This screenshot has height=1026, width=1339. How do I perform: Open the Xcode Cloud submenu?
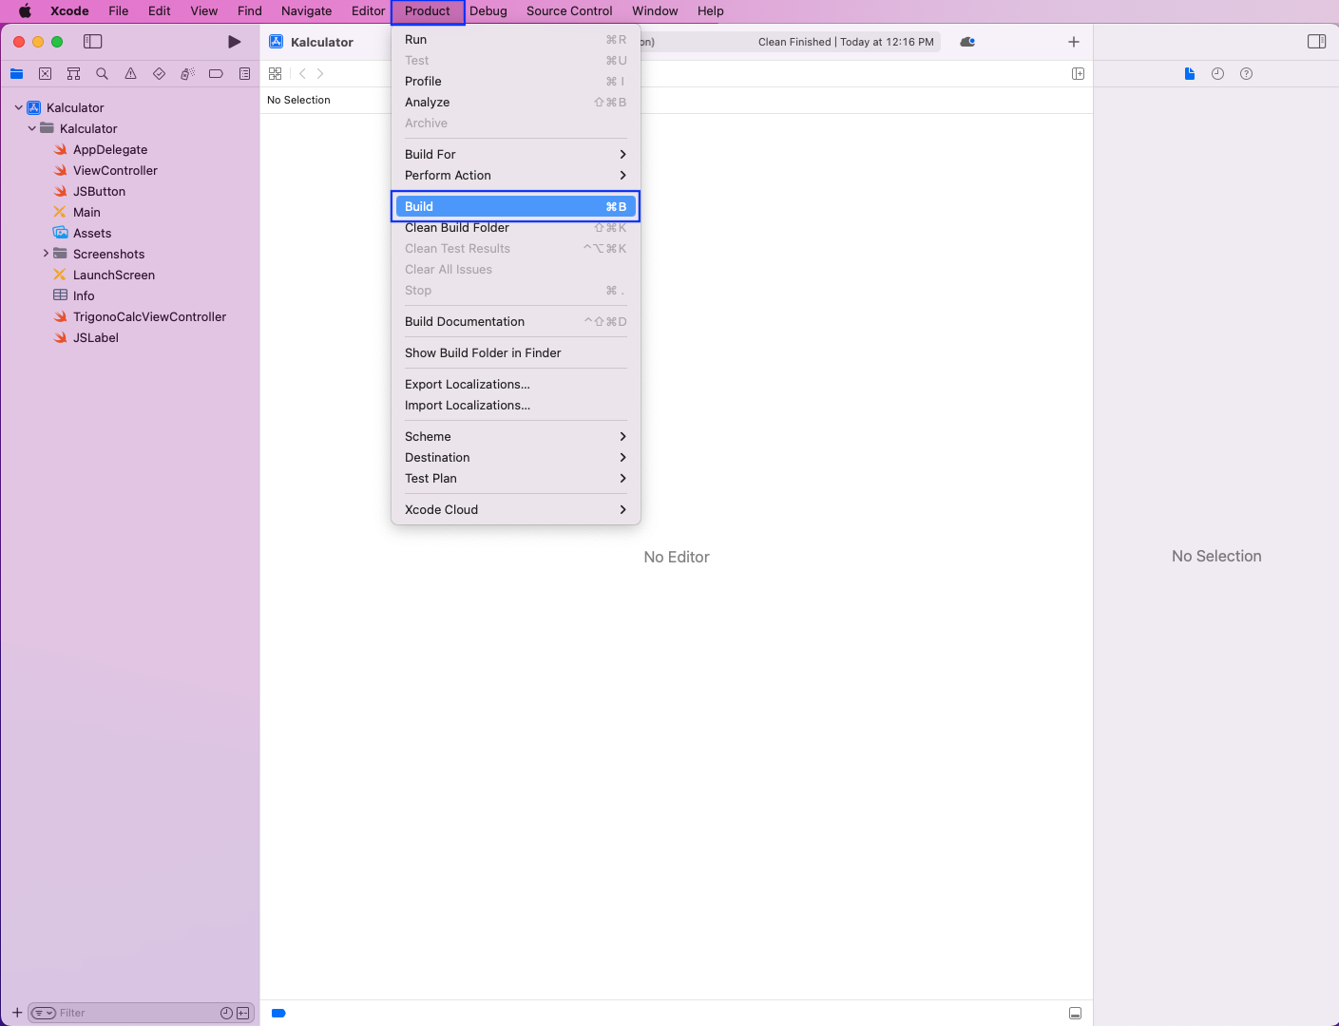click(x=516, y=509)
